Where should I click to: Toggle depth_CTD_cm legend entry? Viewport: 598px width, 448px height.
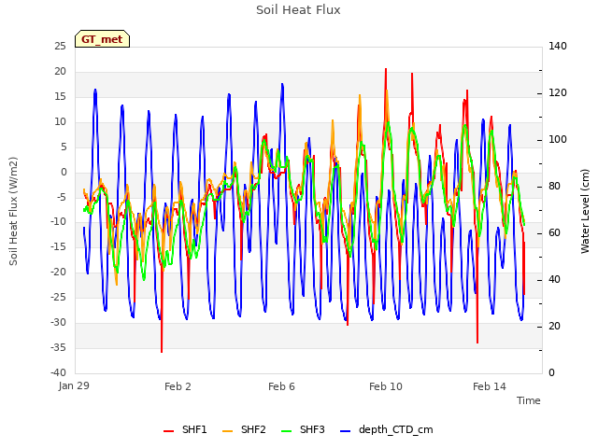click(x=386, y=429)
